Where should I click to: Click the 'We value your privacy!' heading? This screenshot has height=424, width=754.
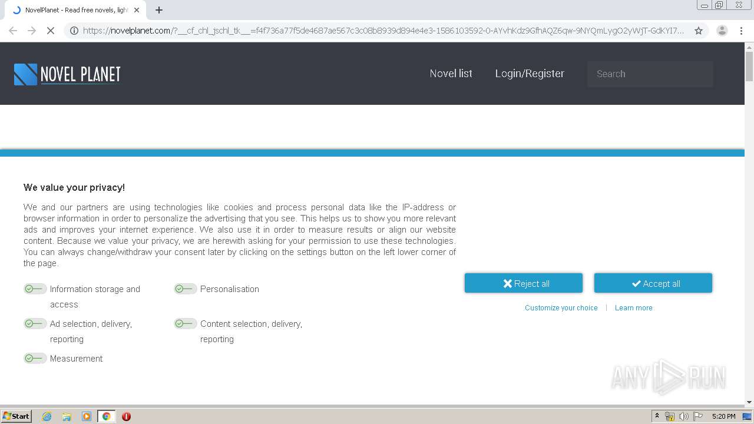click(74, 187)
